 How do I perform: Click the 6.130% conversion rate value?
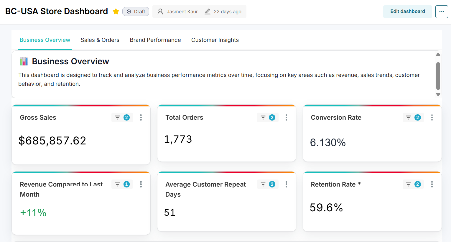pos(328,143)
